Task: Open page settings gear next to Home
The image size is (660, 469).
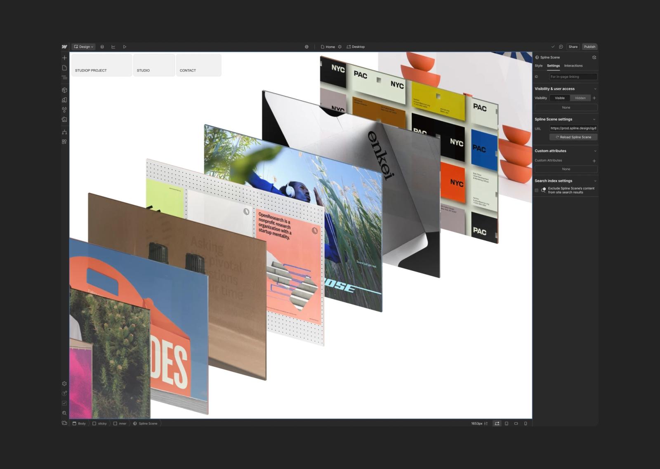Action: (340, 47)
